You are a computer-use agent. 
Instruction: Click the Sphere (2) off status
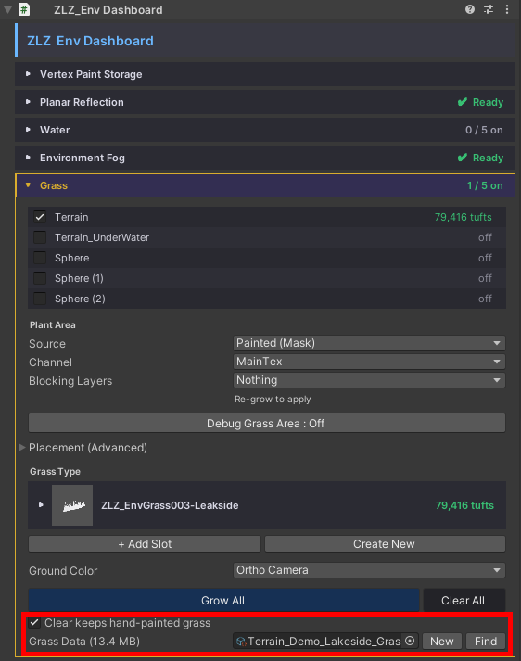point(485,299)
